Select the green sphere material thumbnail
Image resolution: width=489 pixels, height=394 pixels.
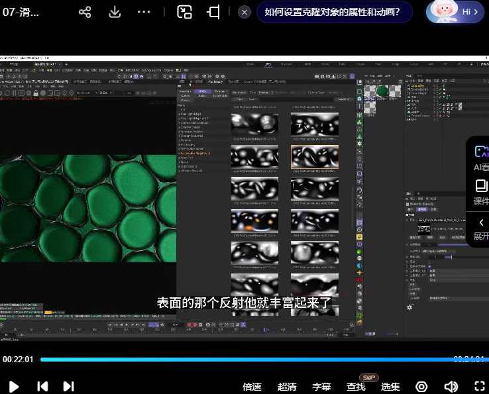click(x=382, y=91)
